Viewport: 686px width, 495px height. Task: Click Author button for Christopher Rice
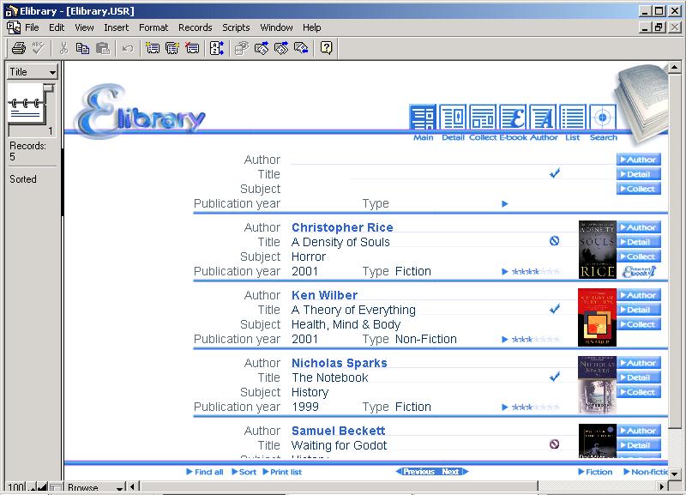click(638, 227)
